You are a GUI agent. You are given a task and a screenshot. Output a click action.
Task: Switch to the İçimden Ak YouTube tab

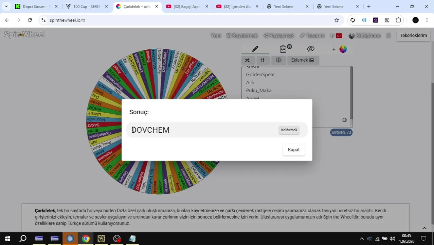[x=237, y=6]
